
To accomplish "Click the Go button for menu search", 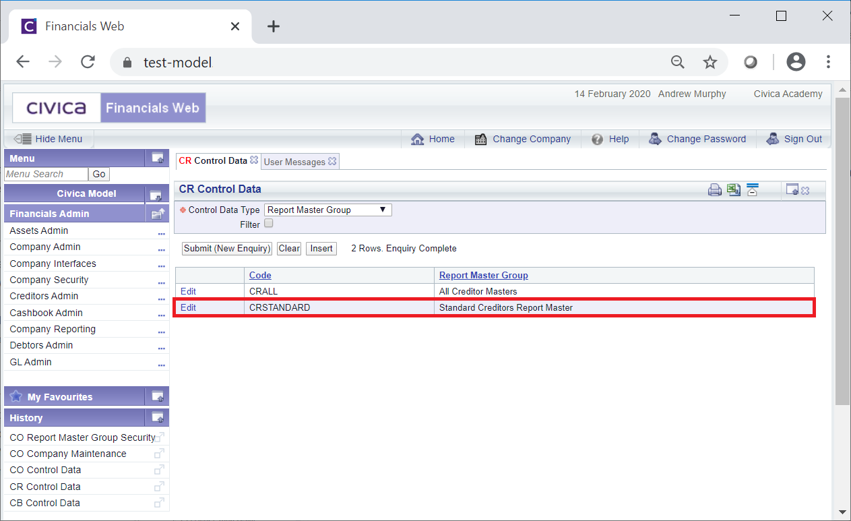I will (99, 174).
